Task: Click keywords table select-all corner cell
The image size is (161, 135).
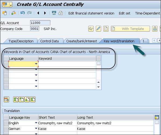Action: (x=6, y=58)
